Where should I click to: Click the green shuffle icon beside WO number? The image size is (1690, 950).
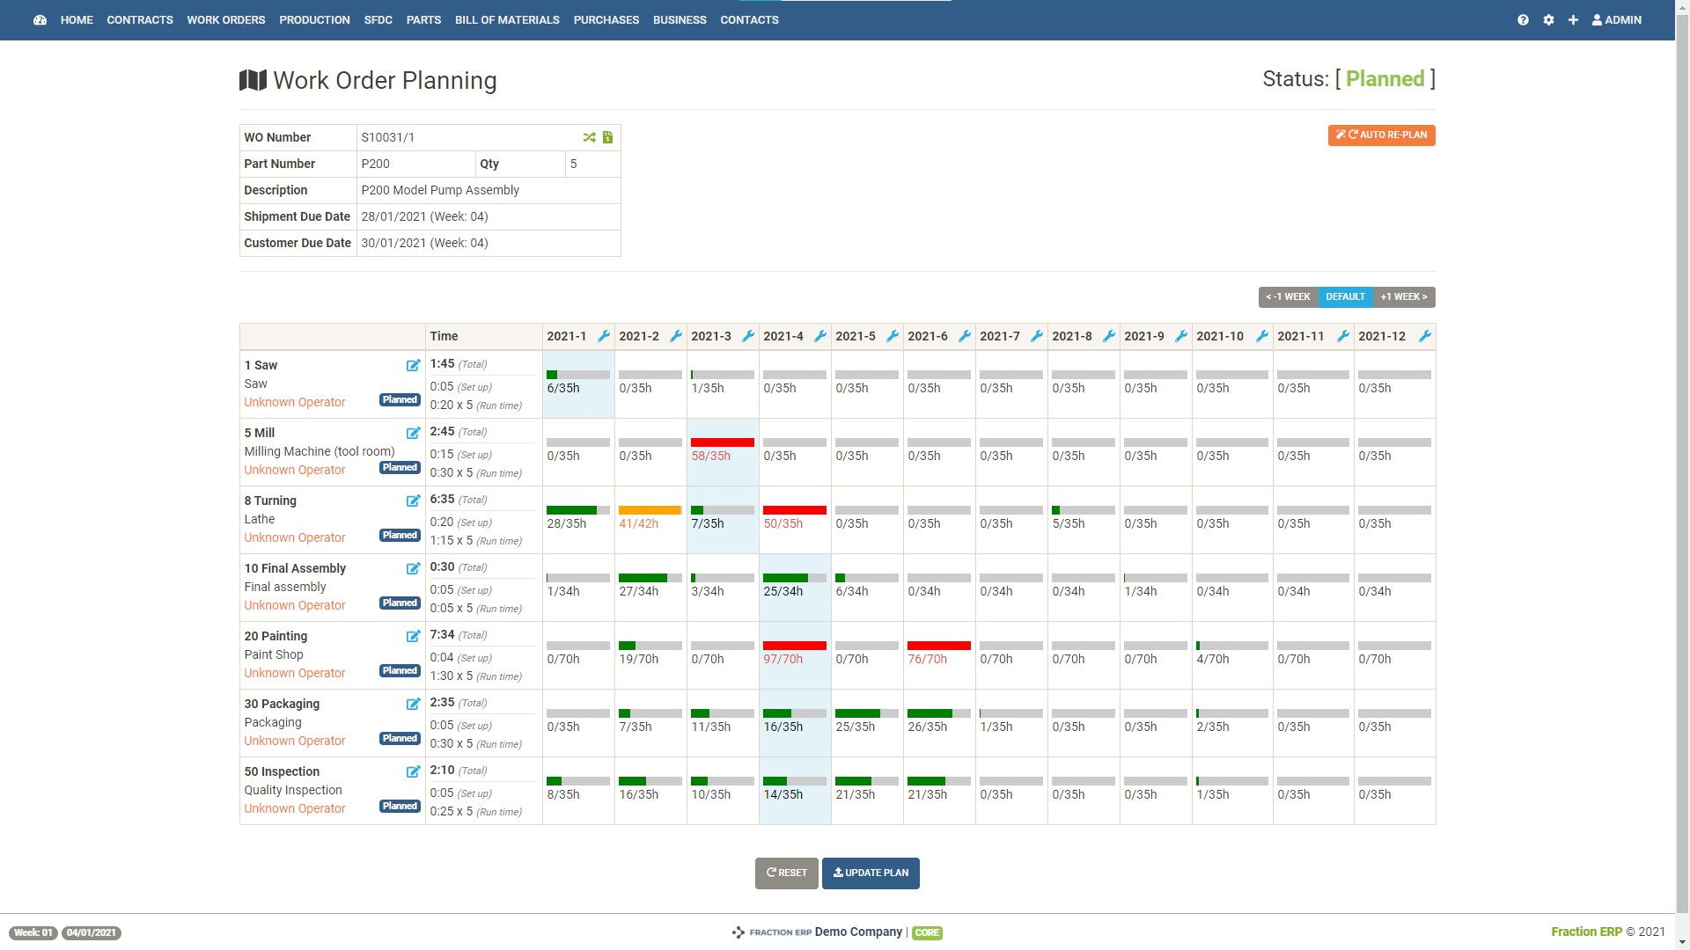click(589, 137)
